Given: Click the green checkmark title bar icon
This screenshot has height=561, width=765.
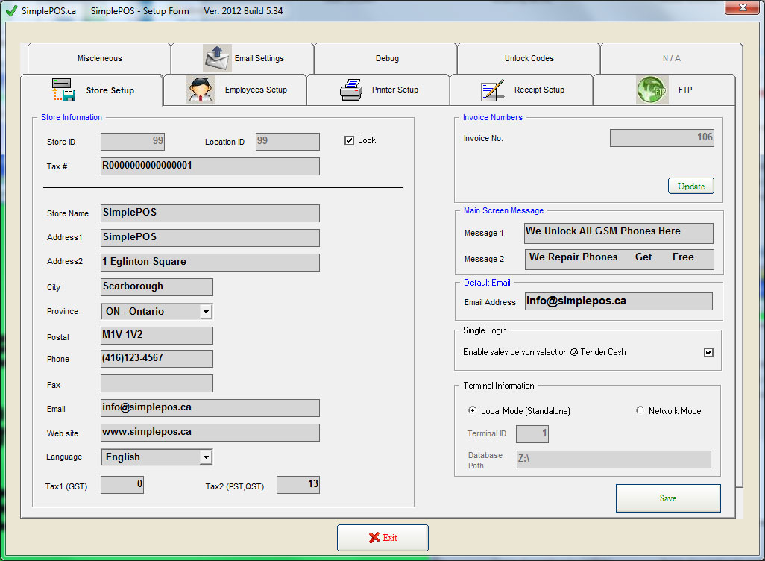Looking at the screenshot, I should pos(10,10).
